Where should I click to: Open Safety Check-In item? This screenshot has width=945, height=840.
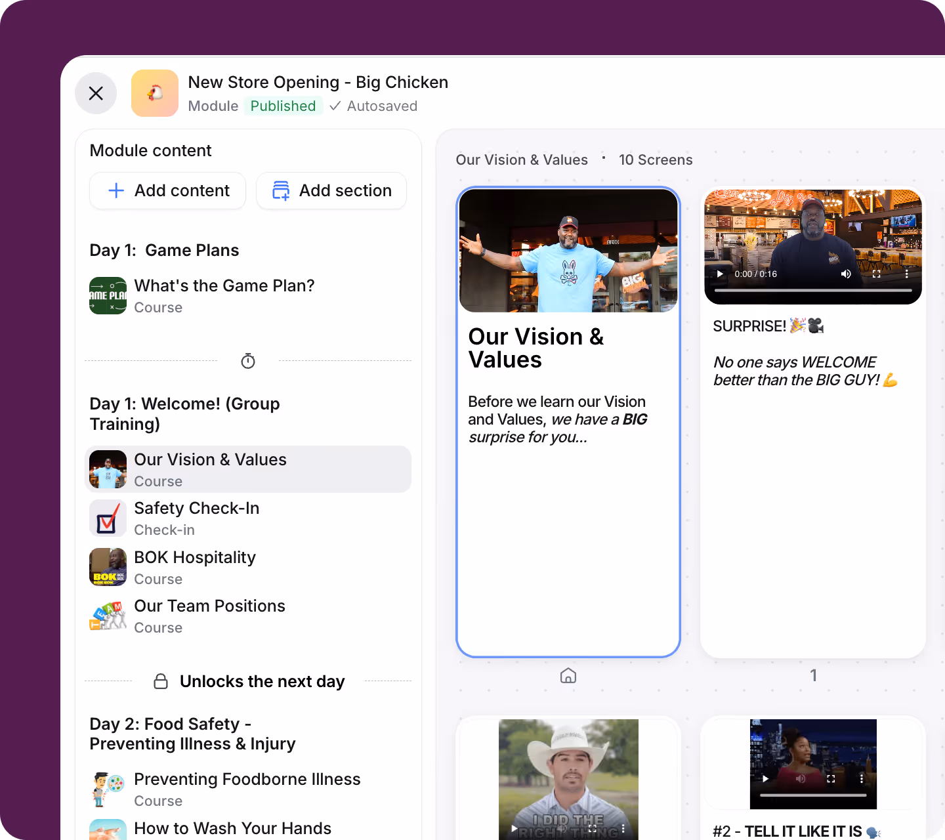pyautogui.click(x=248, y=518)
